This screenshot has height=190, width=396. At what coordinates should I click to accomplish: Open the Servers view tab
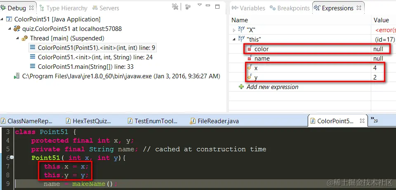coord(110,8)
